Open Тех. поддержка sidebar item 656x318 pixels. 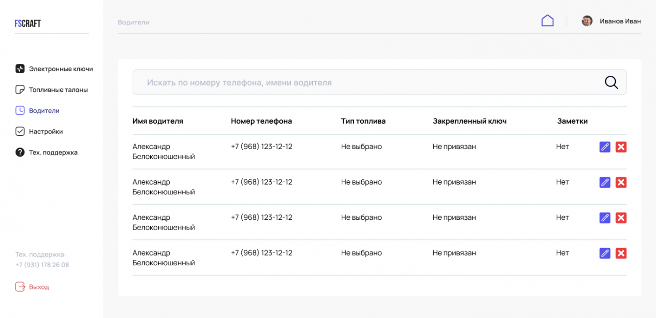(53, 152)
